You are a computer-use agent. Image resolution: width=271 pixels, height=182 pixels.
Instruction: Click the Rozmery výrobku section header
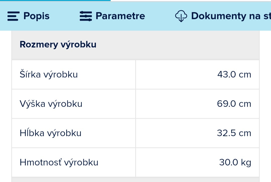58,44
